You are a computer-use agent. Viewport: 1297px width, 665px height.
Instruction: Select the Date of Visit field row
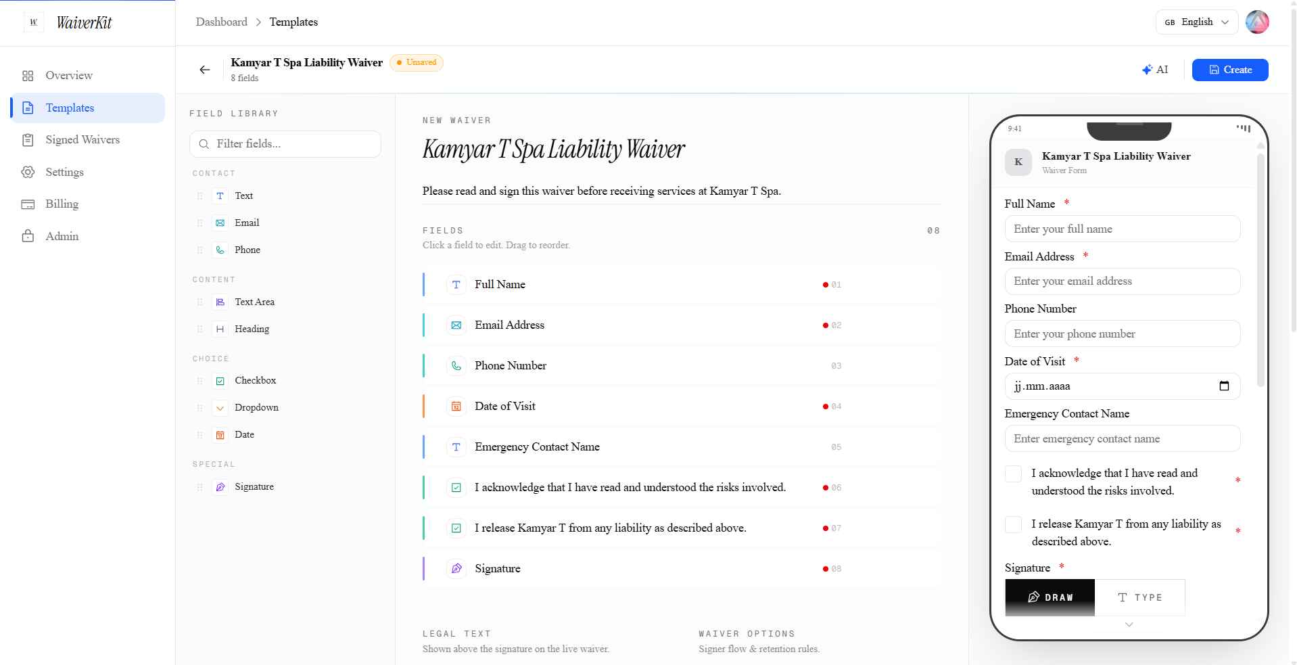coord(682,407)
